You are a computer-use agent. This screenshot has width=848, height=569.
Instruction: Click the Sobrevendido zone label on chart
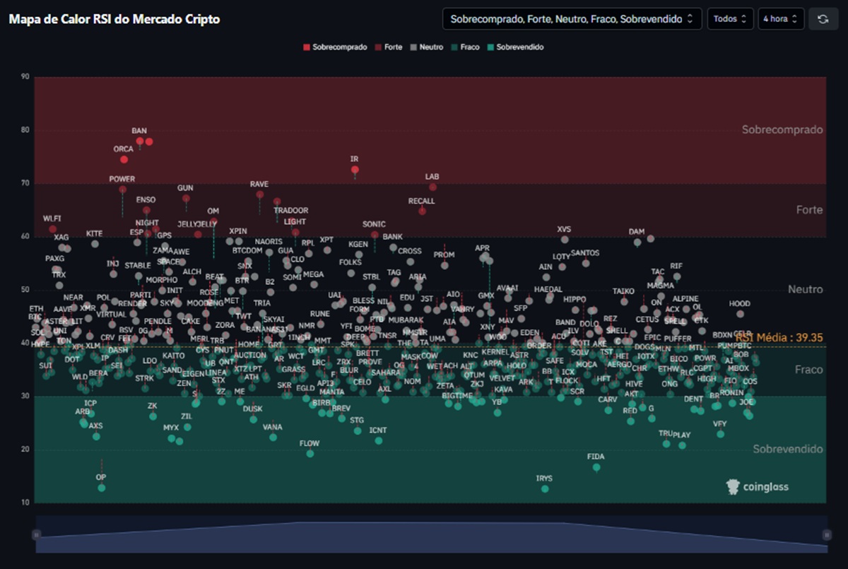tap(788, 449)
